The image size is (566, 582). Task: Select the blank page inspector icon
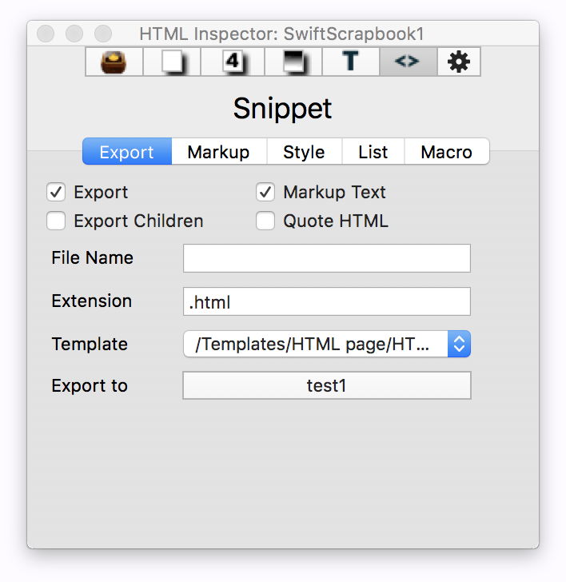coord(172,62)
